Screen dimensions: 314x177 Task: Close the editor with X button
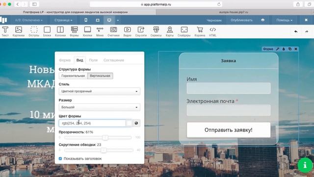click(306, 20)
